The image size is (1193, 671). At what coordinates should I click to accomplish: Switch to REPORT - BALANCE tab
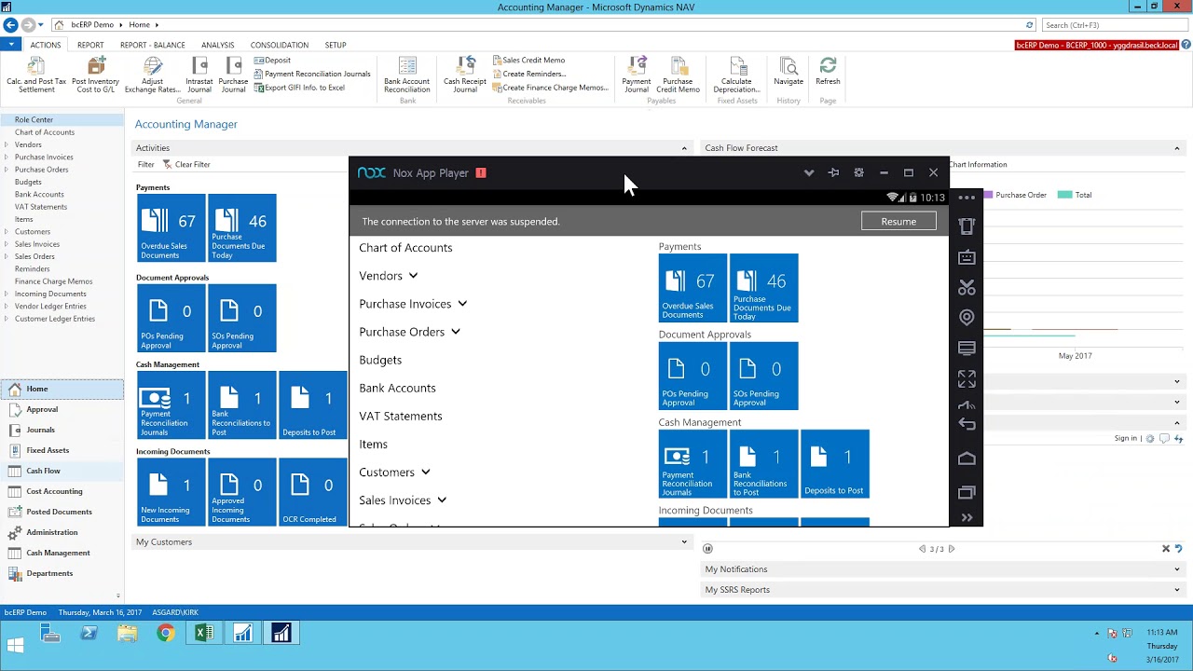152,45
